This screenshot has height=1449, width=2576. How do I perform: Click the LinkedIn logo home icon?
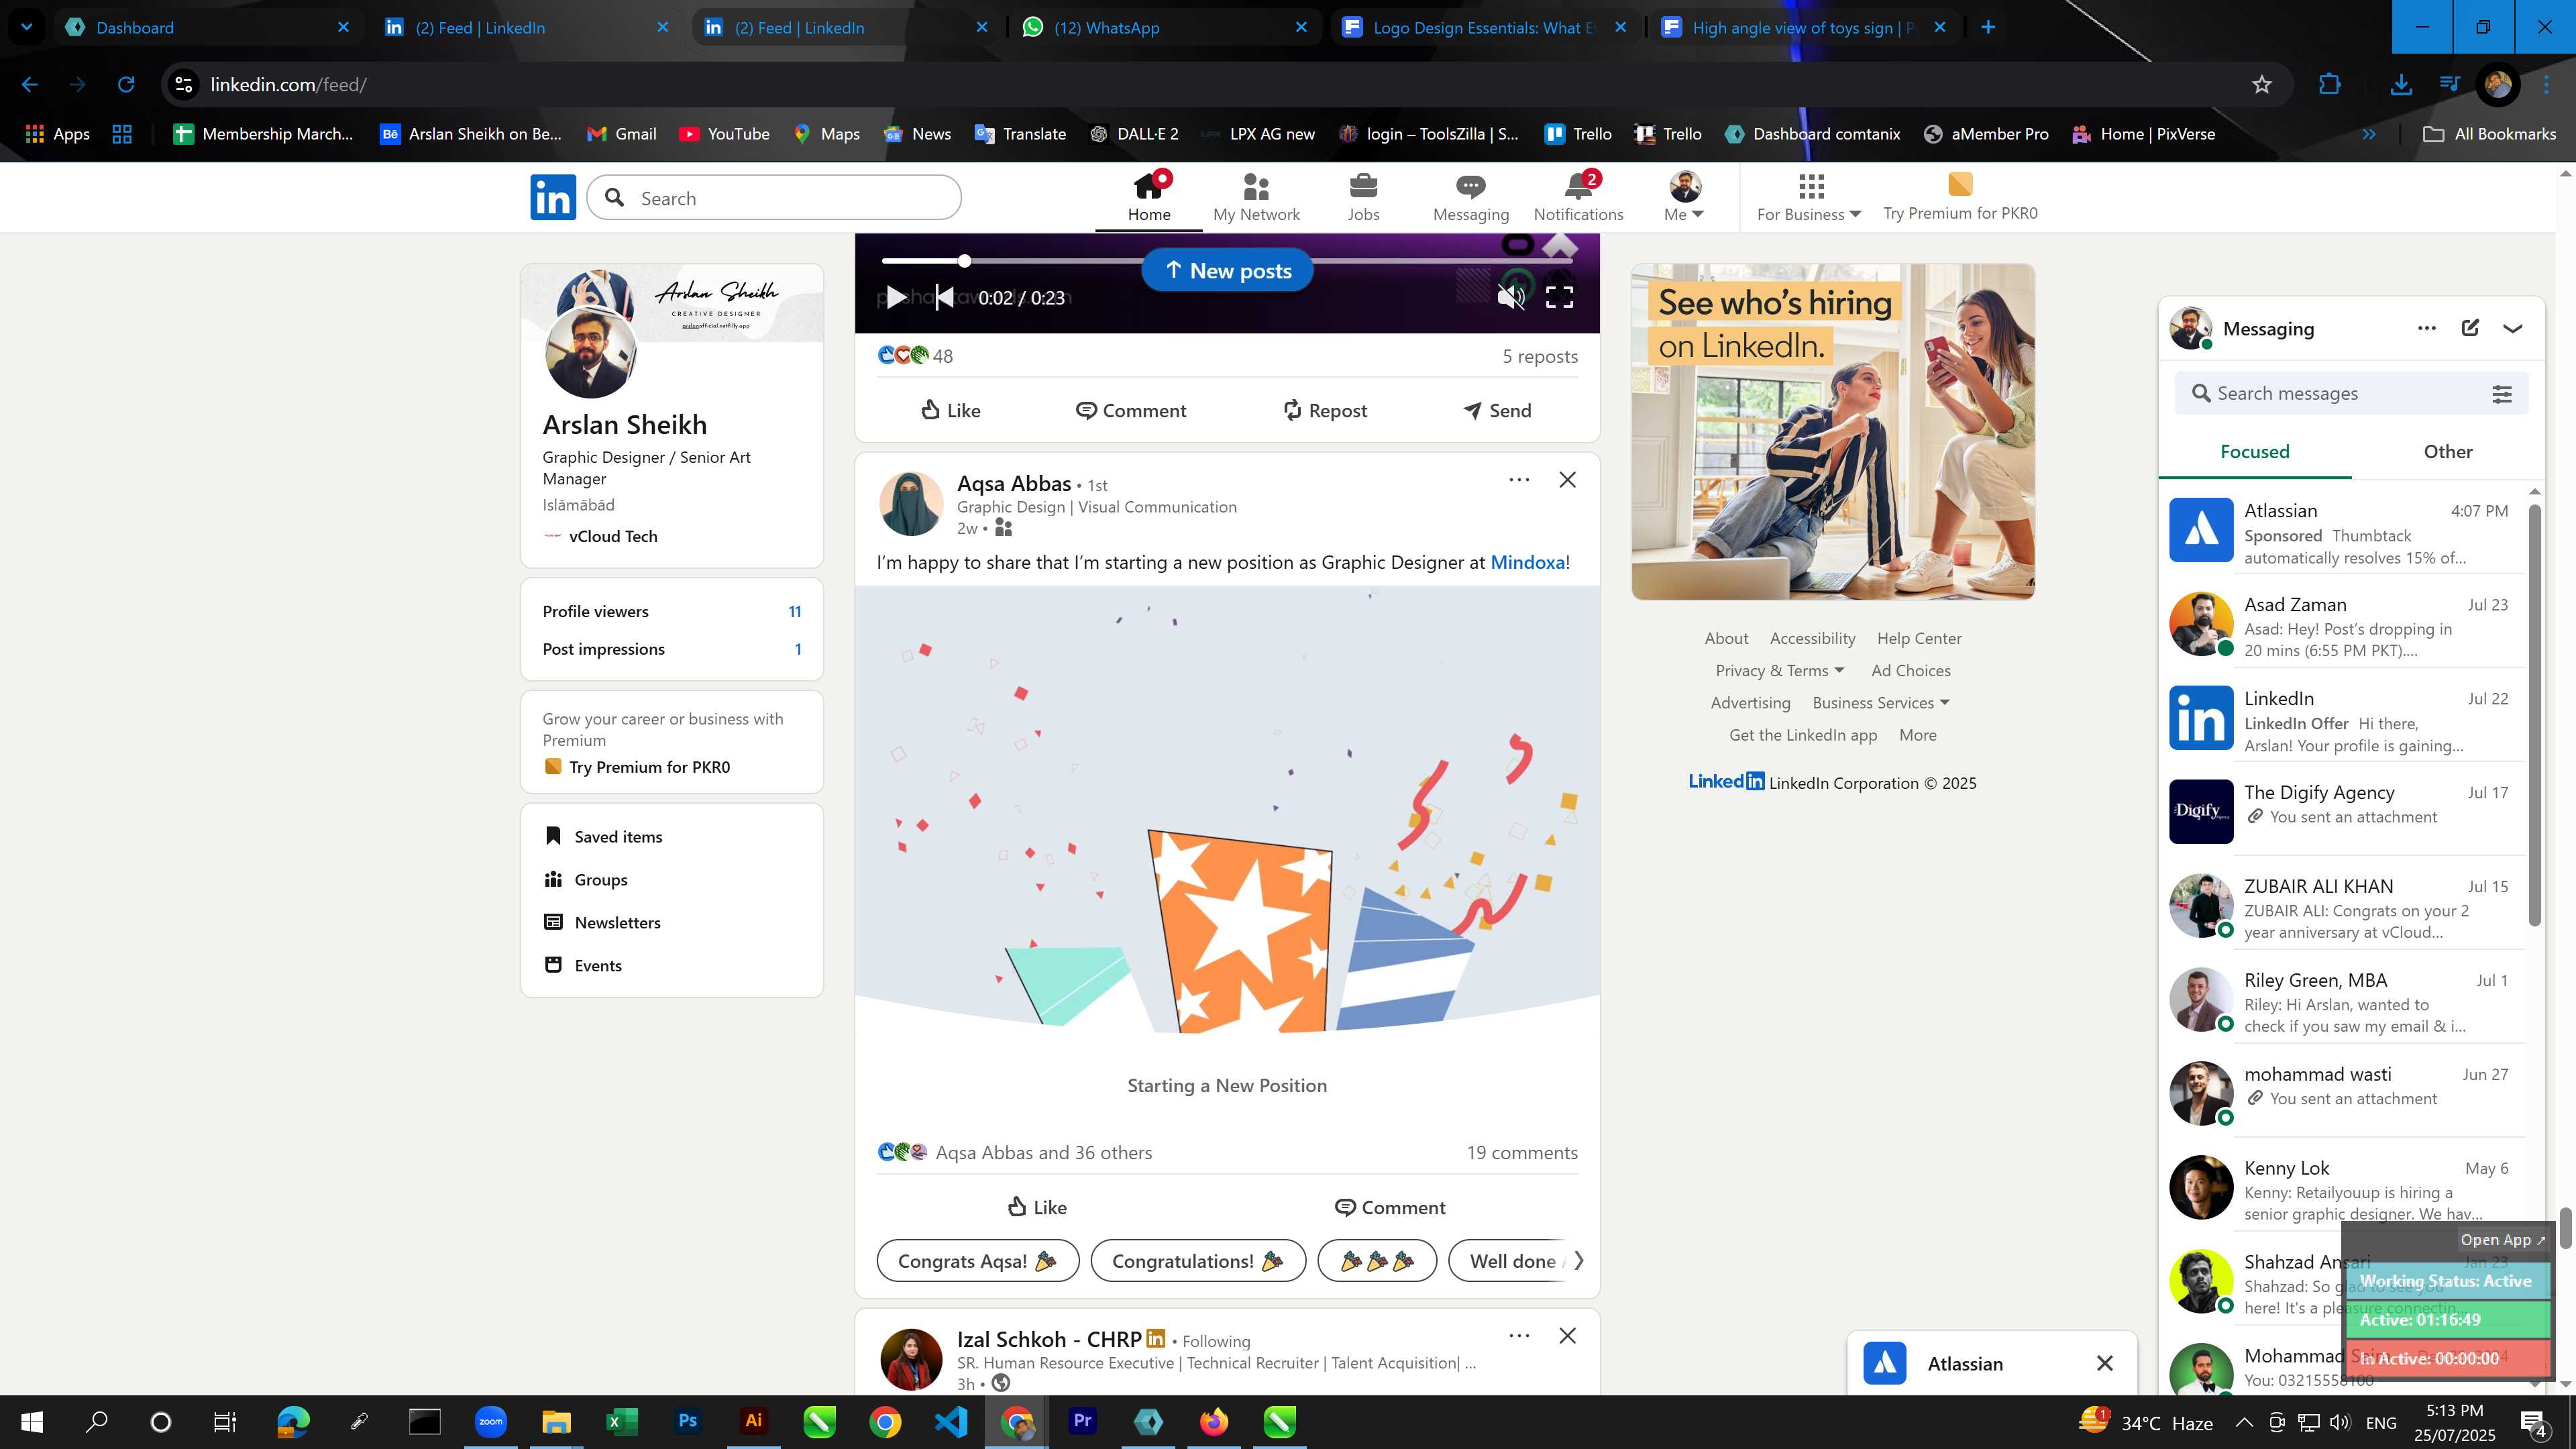click(553, 197)
